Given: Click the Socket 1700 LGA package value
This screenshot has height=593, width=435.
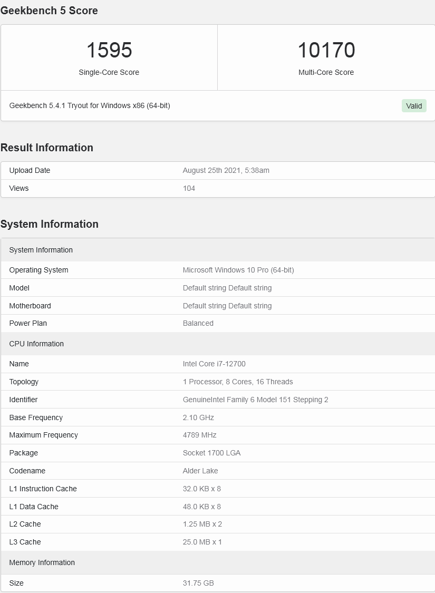Looking at the screenshot, I should (x=211, y=453).
